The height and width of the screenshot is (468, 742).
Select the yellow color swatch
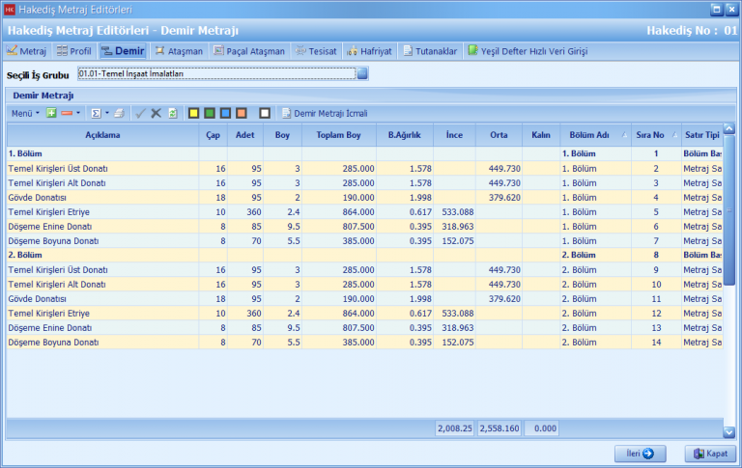[193, 113]
